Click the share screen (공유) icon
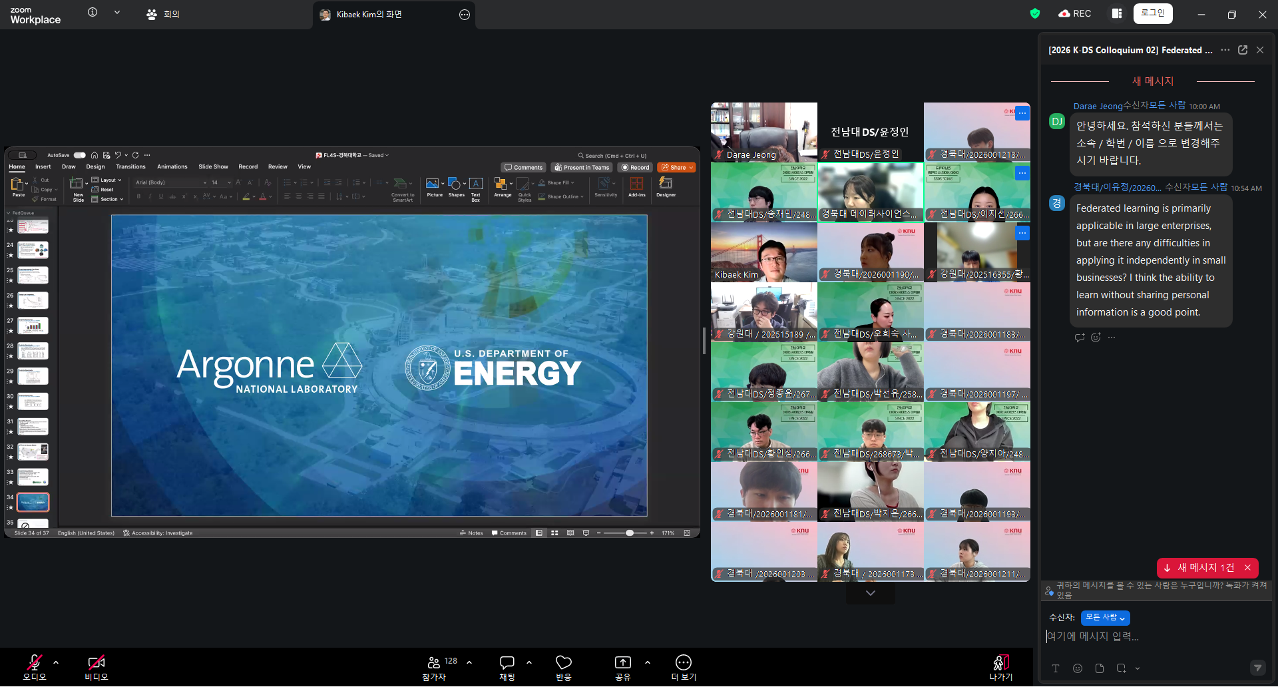 coord(622,662)
